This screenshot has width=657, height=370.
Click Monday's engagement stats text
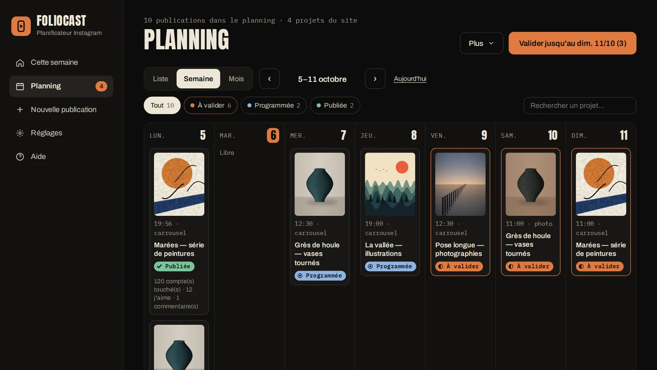pyautogui.click(x=176, y=294)
